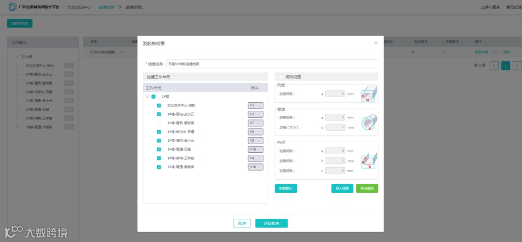
Task: Click 桥架 碰撞间隙 b value field
Action: [x=335, y=161]
